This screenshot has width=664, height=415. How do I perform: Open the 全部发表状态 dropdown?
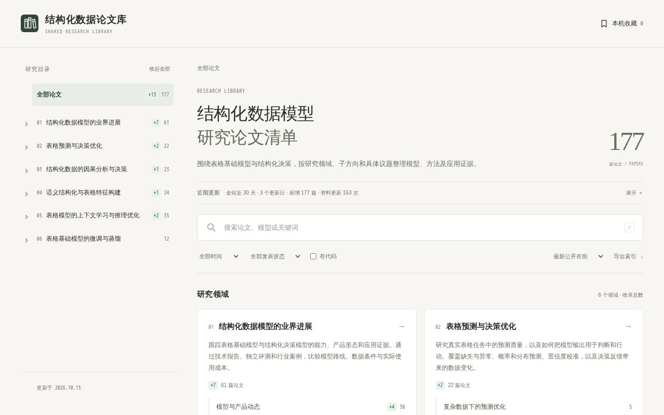(275, 256)
